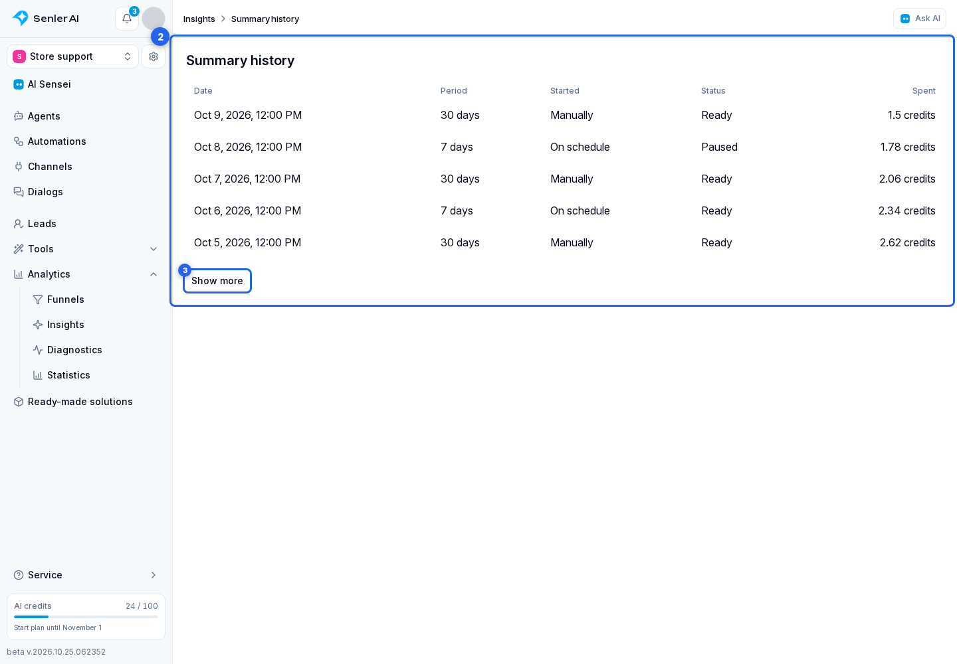Click the Oct 9, 2026 date cell
957x664 pixels.
click(x=248, y=115)
